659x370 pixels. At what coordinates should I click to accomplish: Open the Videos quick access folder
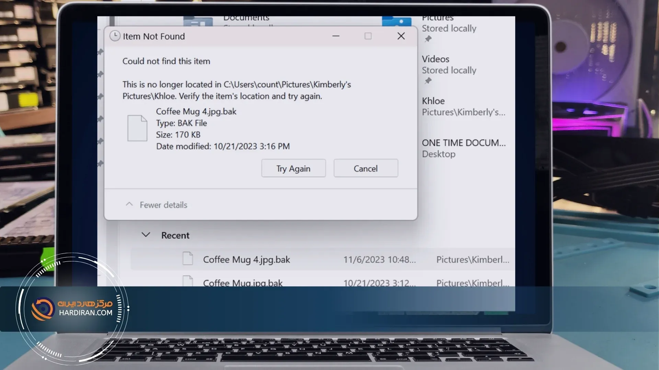pyautogui.click(x=435, y=59)
